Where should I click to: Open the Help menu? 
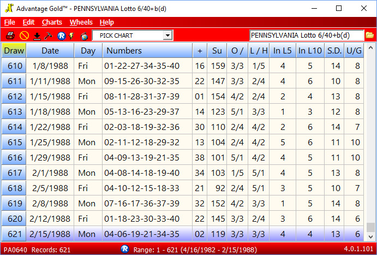click(x=107, y=22)
